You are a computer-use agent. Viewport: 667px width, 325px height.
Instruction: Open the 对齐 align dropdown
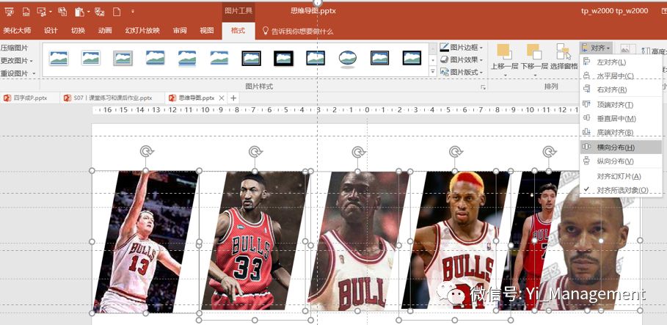[x=596, y=48]
